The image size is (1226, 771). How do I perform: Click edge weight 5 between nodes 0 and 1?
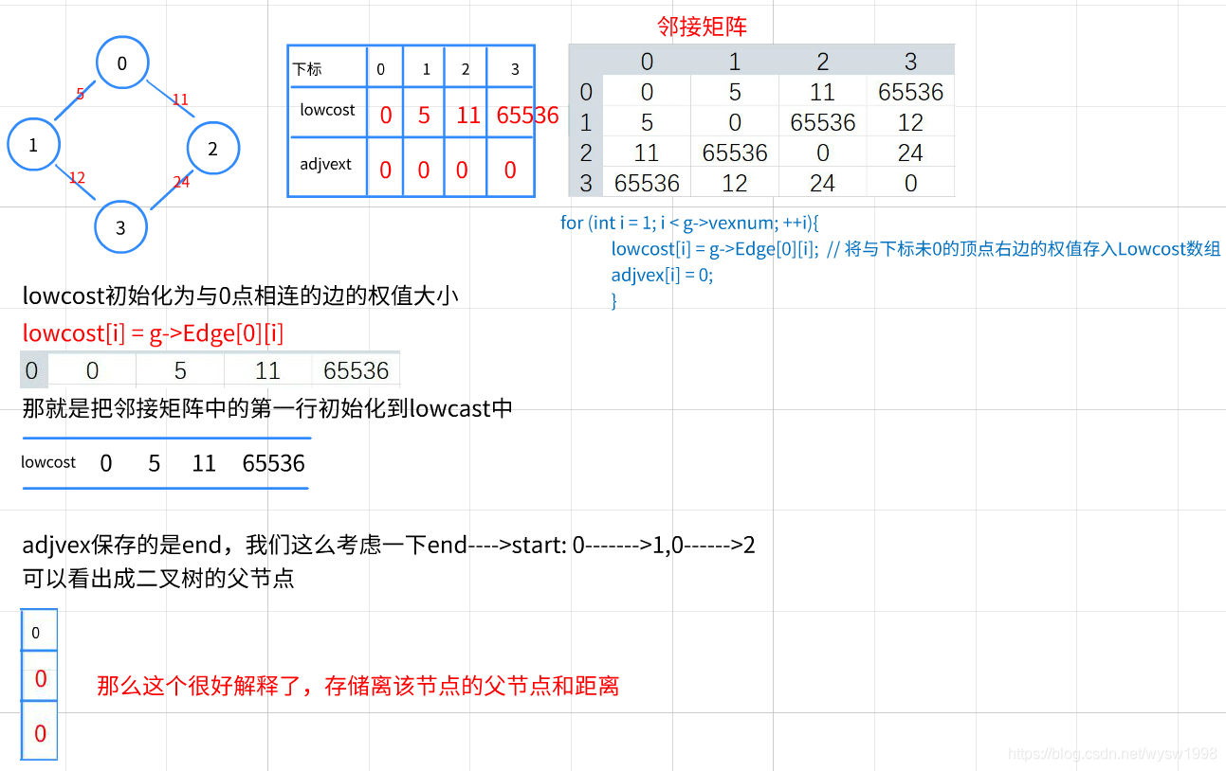click(x=81, y=94)
